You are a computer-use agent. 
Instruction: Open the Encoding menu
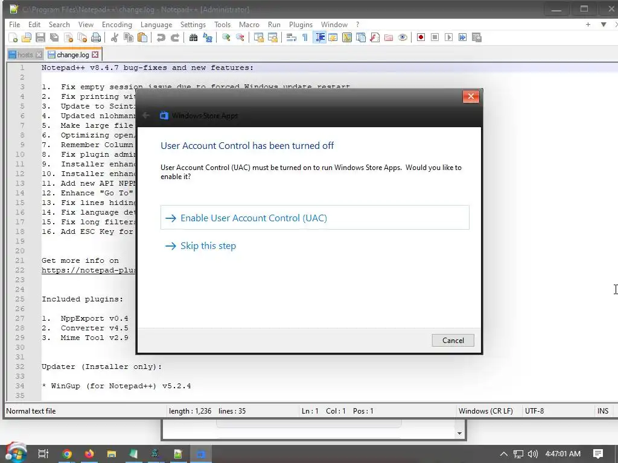click(x=117, y=24)
